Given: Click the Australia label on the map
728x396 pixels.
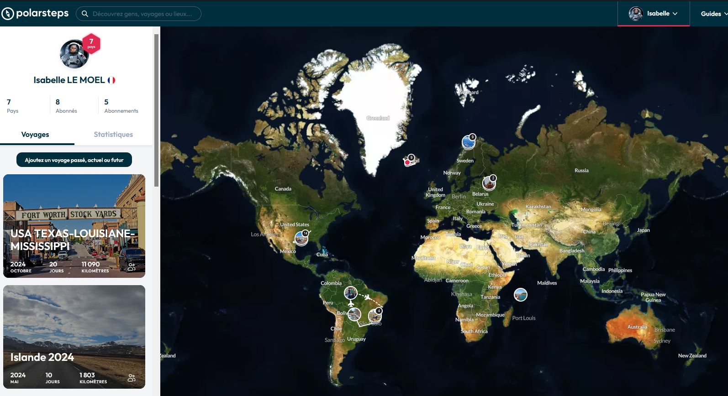Looking at the screenshot, I should tap(637, 327).
